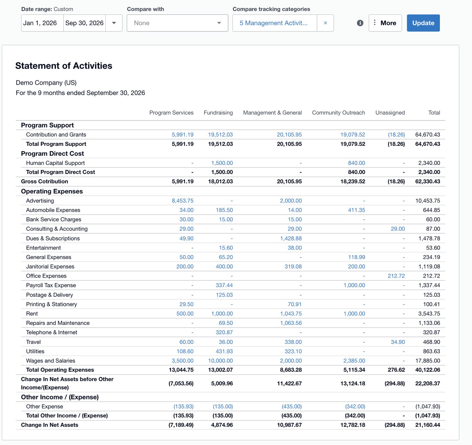Open Unassigned Travel 34.90
Viewport: 472px width, 445px height.
(x=398, y=342)
